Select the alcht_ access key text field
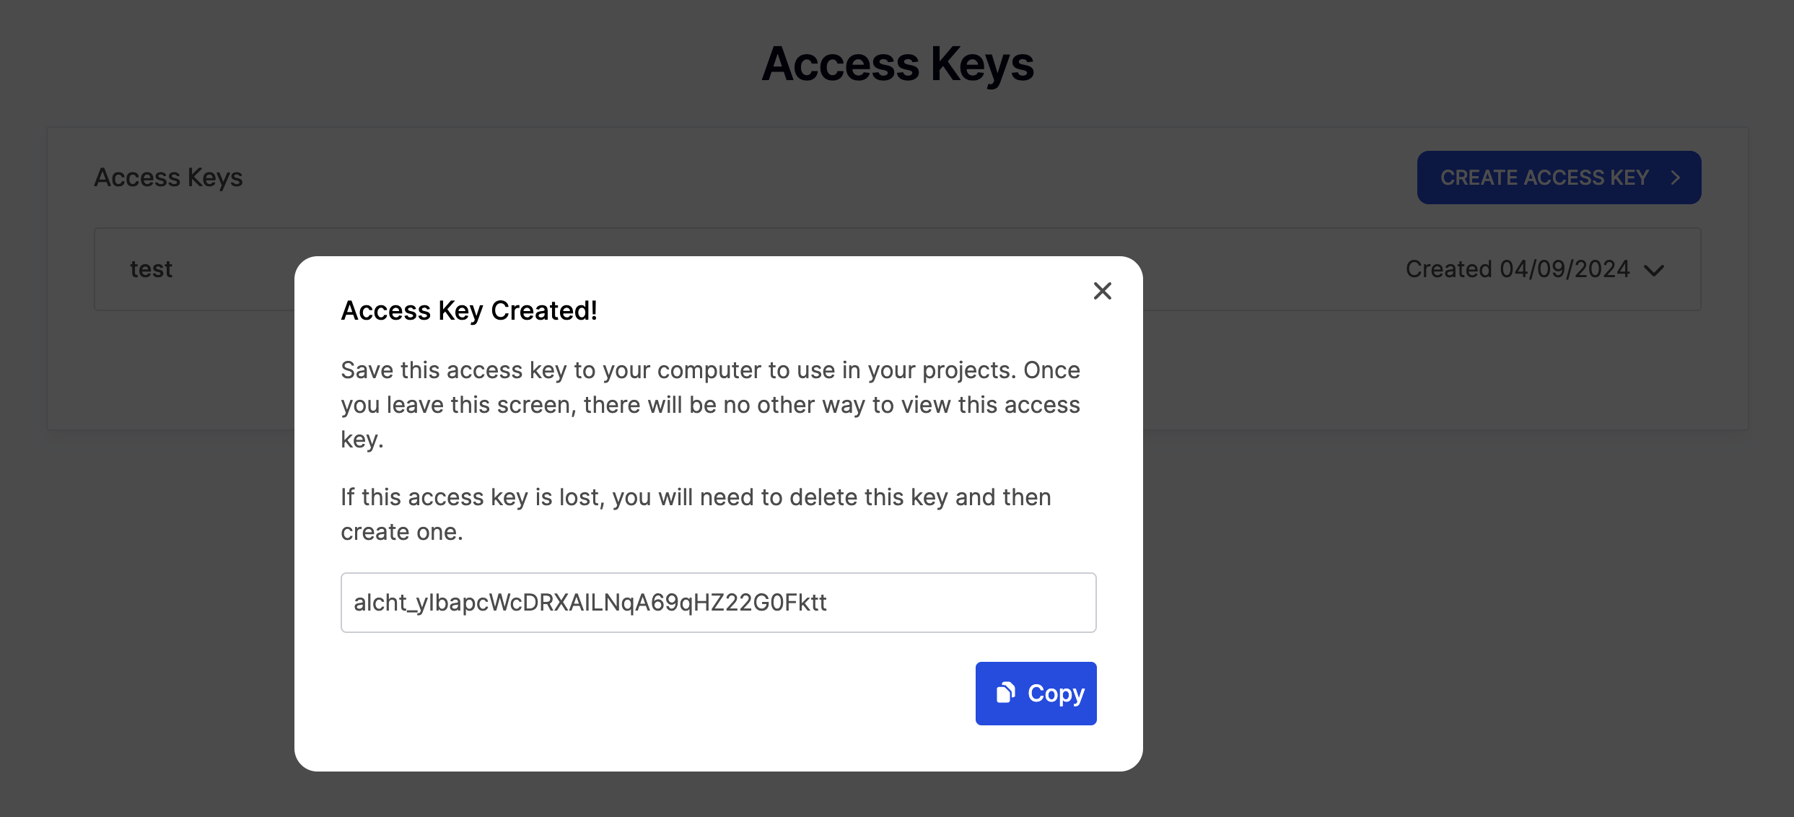 pos(718,602)
